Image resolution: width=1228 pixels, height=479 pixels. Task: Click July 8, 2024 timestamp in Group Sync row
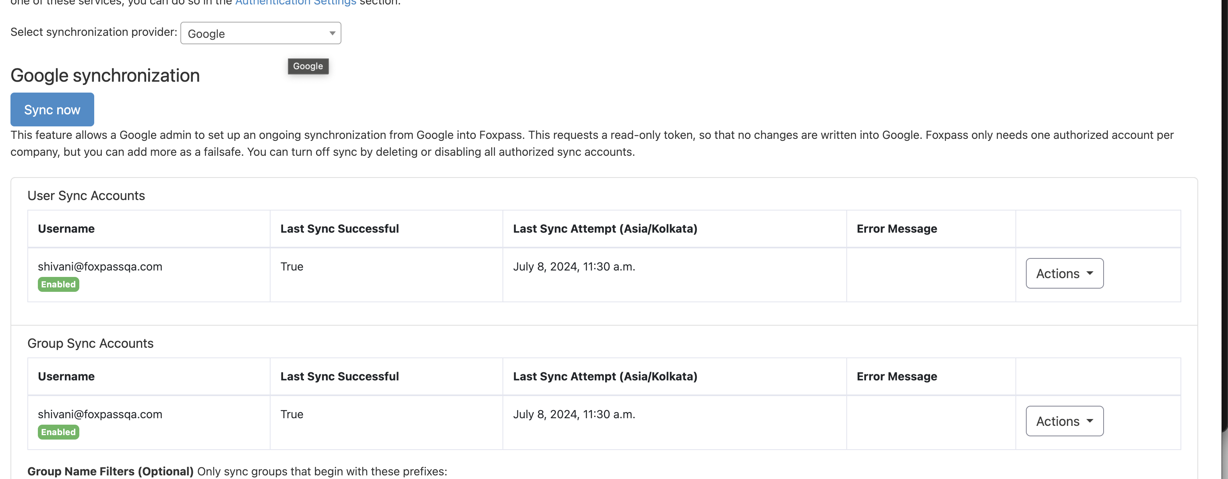[574, 414]
